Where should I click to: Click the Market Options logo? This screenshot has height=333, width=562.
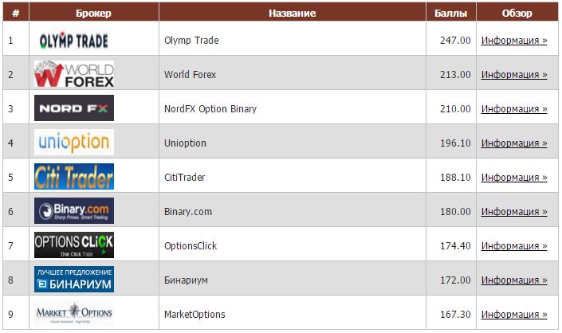pos(74,313)
